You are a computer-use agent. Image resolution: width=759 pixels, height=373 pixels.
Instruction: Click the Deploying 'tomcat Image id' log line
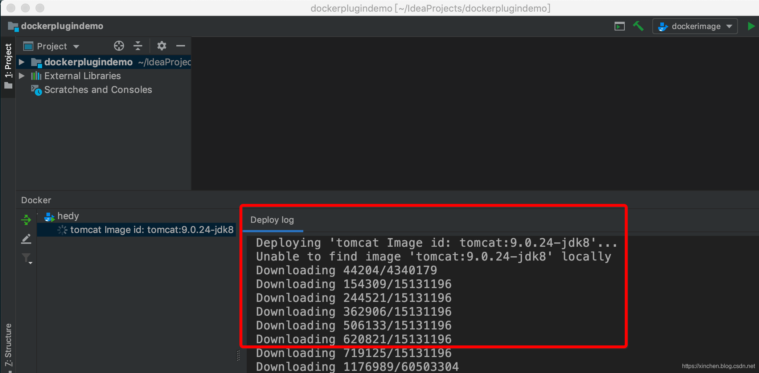[x=436, y=243]
